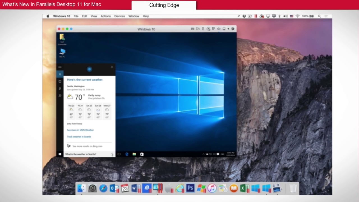359x202 pixels.
Task: Open Cortana Reminders lightbulb icon
Action: coord(60,89)
